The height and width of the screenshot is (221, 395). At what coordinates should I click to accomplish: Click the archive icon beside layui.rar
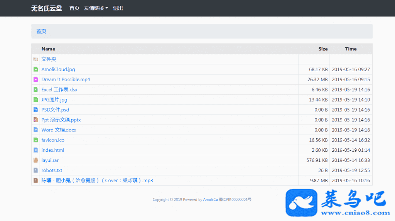(35, 160)
